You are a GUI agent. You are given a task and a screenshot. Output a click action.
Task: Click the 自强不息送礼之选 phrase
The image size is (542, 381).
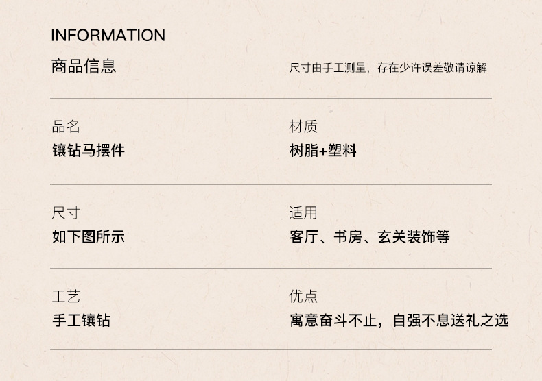tap(450, 320)
